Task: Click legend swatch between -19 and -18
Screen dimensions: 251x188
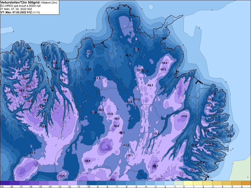Action: (5, 183)
